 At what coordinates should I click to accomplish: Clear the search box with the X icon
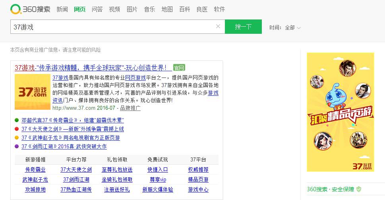218,26
